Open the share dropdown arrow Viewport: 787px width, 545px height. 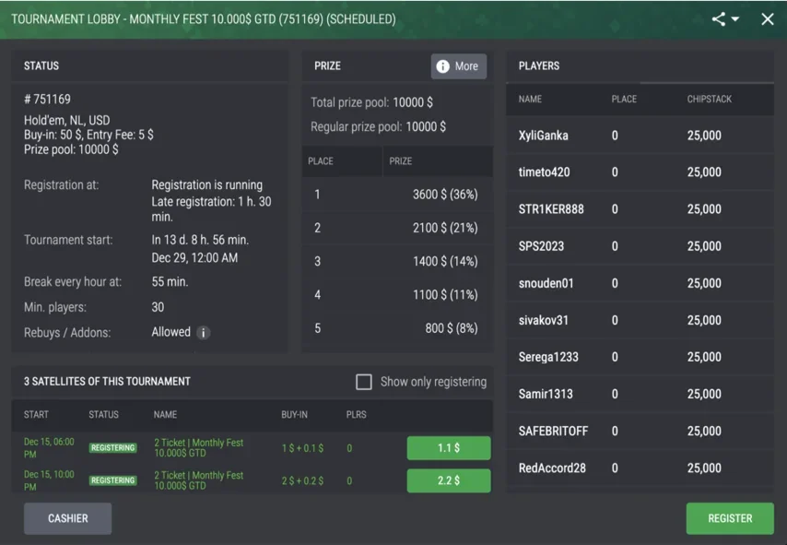coord(735,19)
